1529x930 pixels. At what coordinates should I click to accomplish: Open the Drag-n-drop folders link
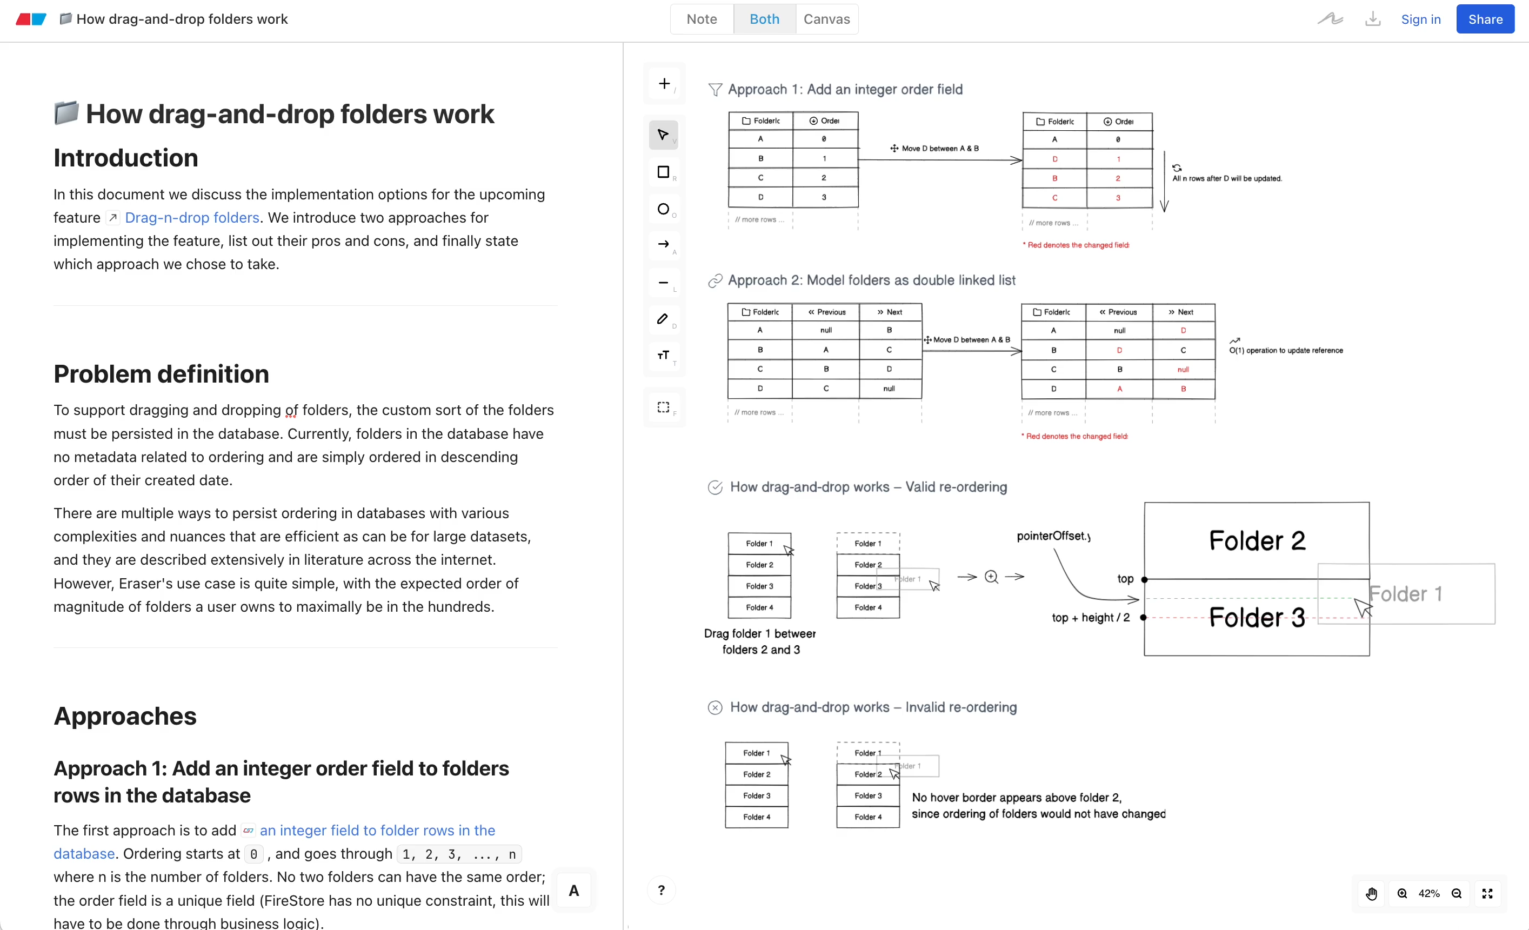[x=191, y=217]
